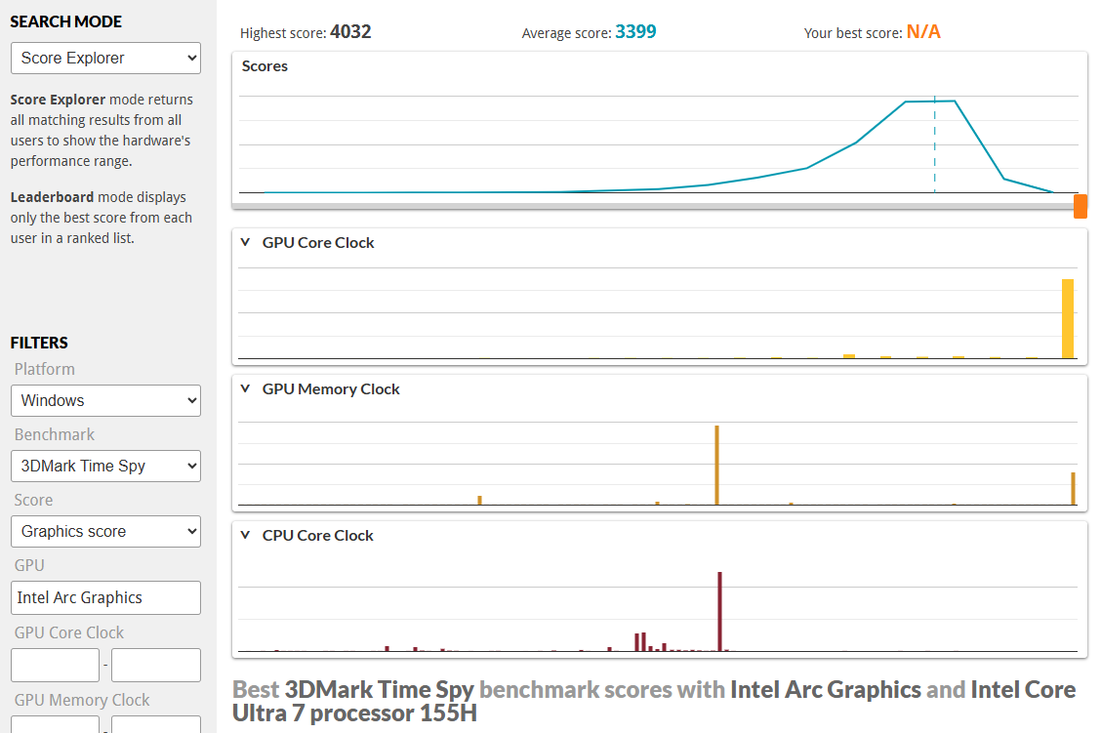The width and height of the screenshot is (1101, 733).
Task: Collapse the CPU Core Clock chart section
Action: coord(245,535)
